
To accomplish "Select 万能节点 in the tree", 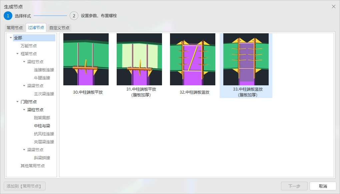I will (29, 46).
